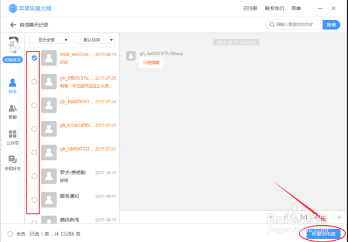Screen dimensions: 348x242
Task: Open the 默认排序 sort dropdown
Action: [95, 40]
